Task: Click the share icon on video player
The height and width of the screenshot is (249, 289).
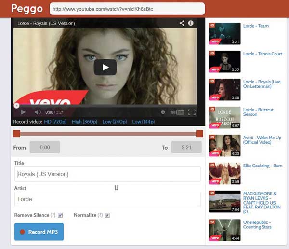Action: (182, 23)
